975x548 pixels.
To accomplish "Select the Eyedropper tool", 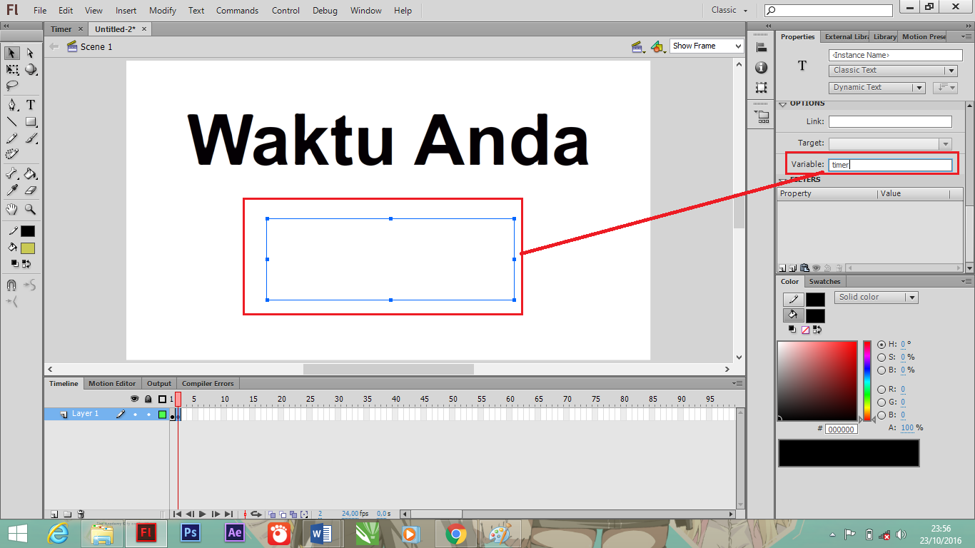I will coord(11,191).
